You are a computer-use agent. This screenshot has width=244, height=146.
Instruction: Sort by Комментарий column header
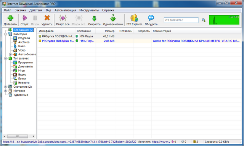click(196, 31)
